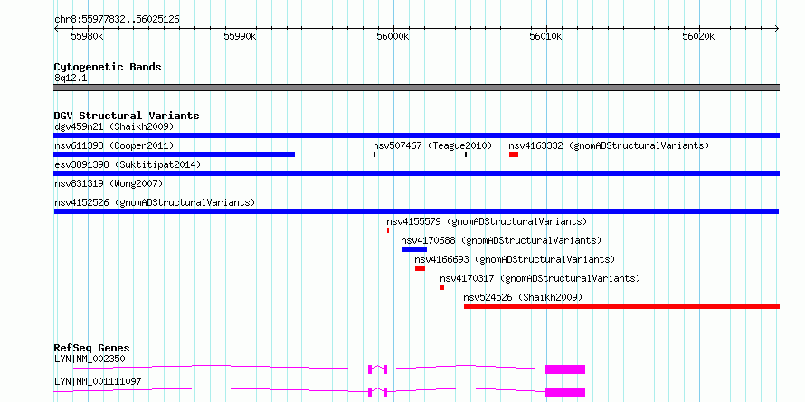Select the tiny red nsv4155579 marker
805x402 pixels.
[388, 230]
